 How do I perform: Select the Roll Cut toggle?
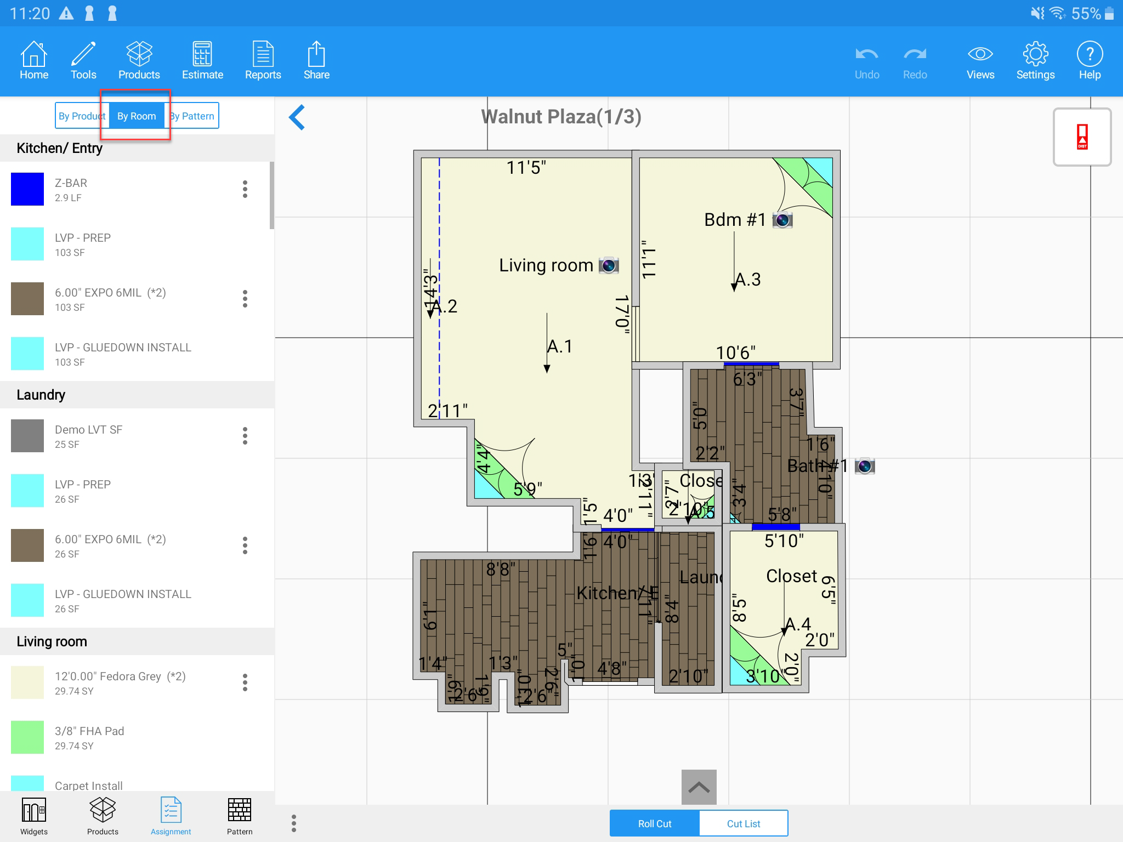(655, 823)
